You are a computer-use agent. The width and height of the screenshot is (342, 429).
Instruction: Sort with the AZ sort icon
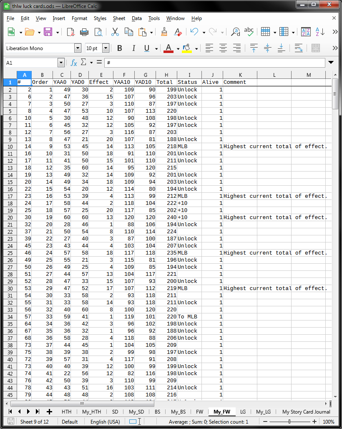coord(306,32)
